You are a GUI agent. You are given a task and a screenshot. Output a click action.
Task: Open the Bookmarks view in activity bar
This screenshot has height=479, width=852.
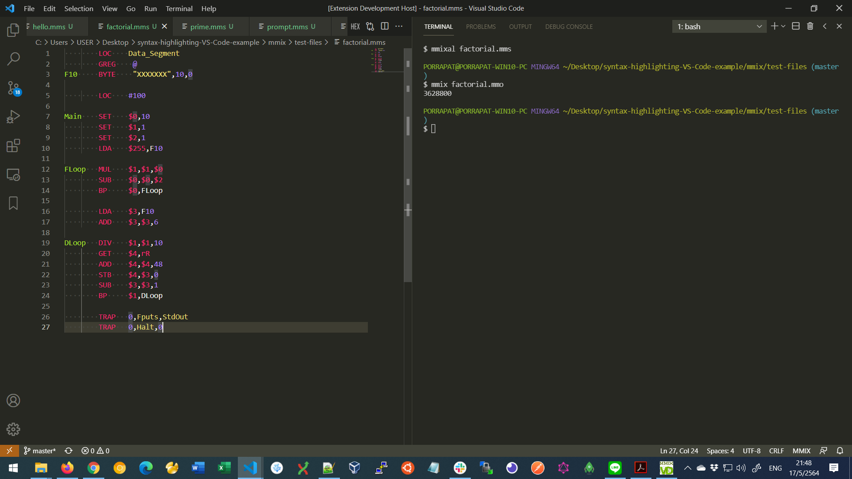[13, 203]
